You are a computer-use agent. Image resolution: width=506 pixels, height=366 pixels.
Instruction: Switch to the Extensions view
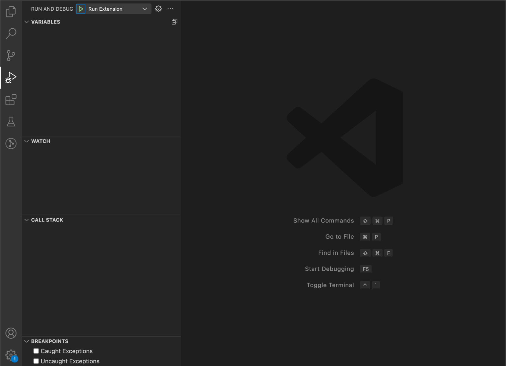pyautogui.click(x=11, y=100)
